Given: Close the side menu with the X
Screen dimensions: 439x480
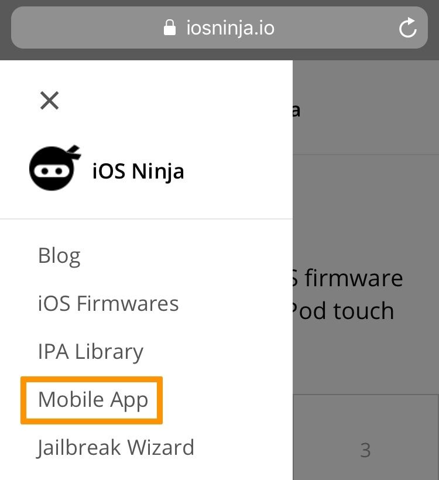Looking at the screenshot, I should [49, 101].
